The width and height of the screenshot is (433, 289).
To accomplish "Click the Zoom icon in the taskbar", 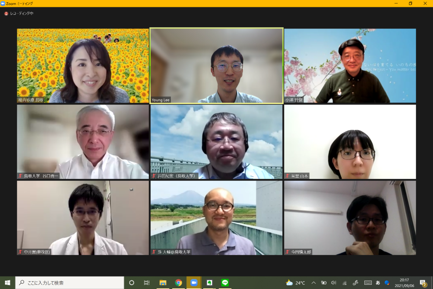I will coord(194,283).
